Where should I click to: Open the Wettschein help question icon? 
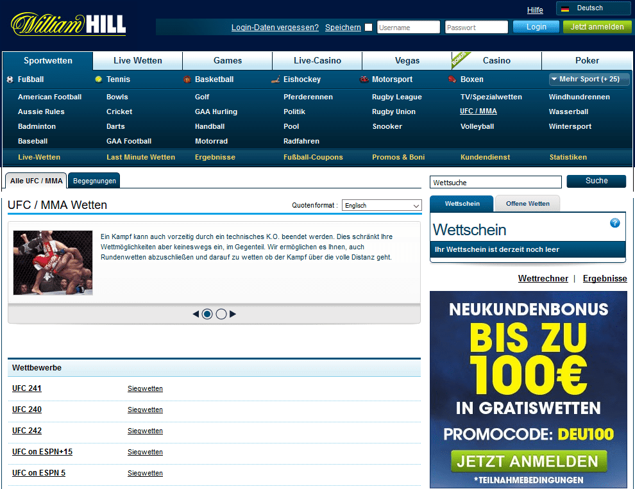[x=614, y=222]
